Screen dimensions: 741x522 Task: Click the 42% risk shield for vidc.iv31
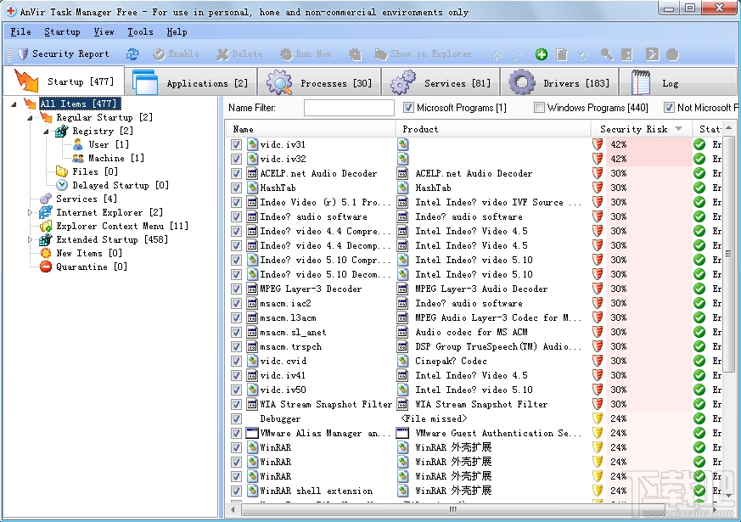click(598, 144)
